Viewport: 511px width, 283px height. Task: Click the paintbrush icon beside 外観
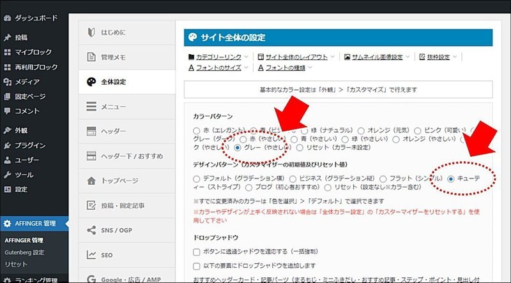point(8,130)
